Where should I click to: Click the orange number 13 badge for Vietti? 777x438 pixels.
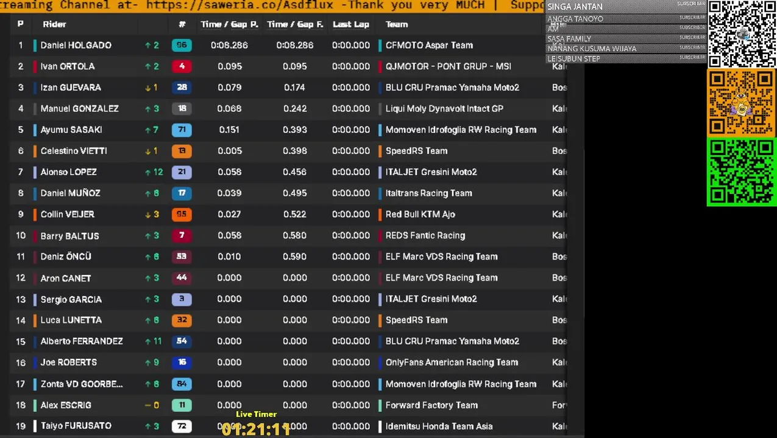[182, 151]
